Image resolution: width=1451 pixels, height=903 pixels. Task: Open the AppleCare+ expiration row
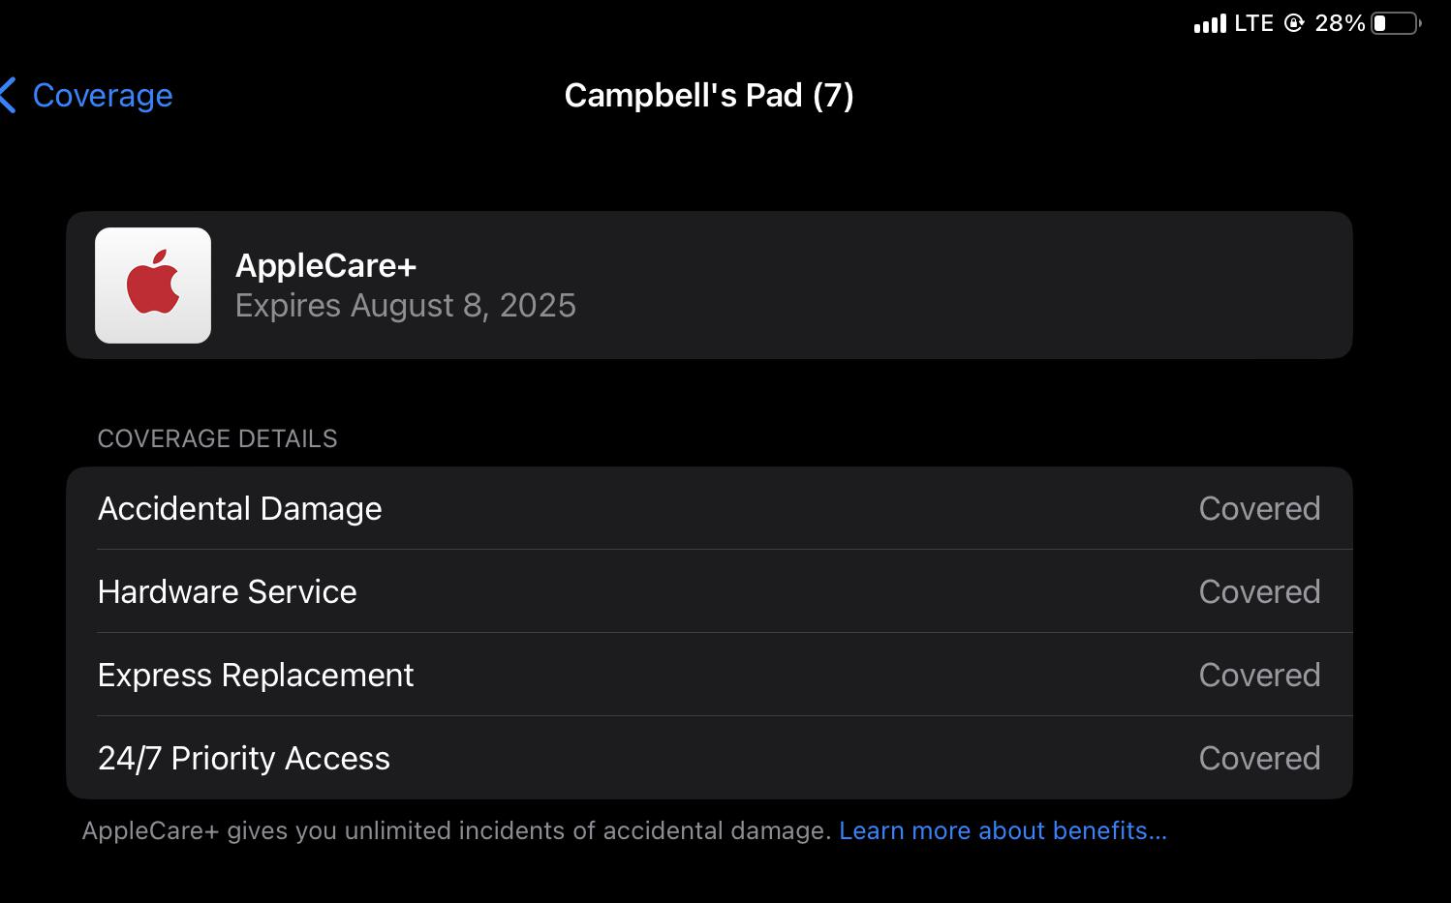pos(709,286)
